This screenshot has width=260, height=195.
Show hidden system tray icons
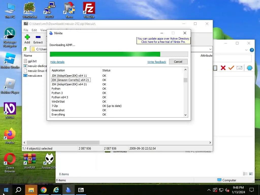coord(209,190)
